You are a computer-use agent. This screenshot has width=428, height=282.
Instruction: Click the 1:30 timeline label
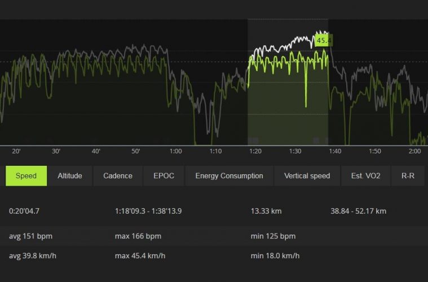(x=295, y=151)
